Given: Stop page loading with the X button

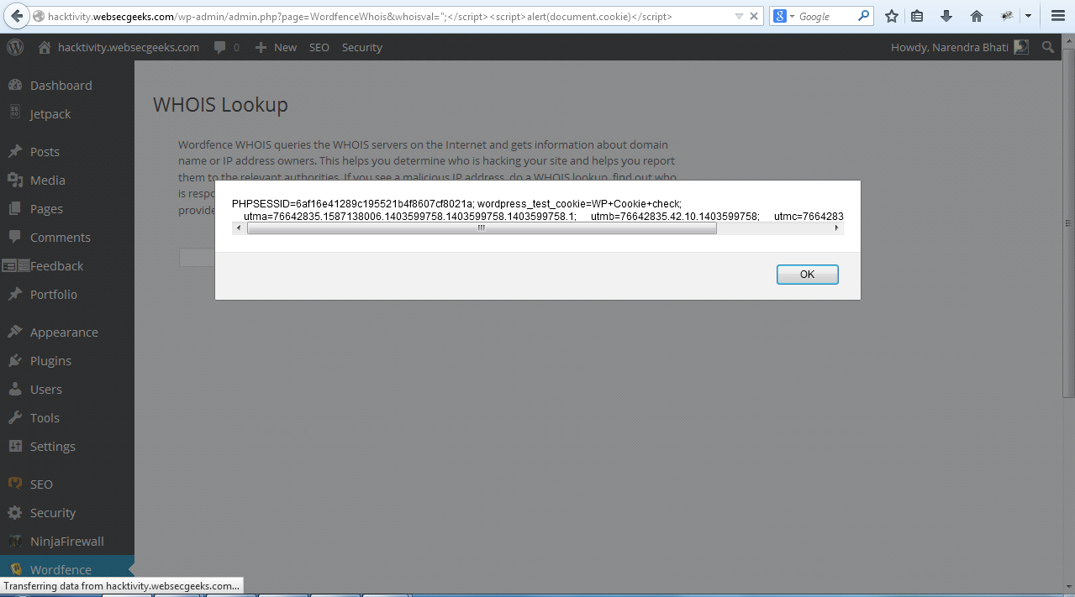Looking at the screenshot, I should point(754,17).
